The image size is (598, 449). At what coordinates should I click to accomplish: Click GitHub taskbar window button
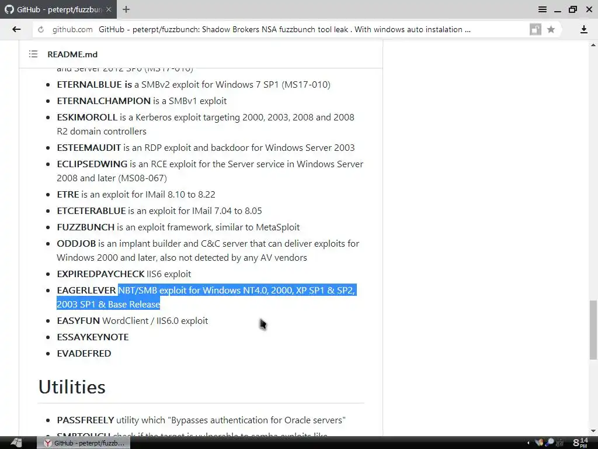pos(84,443)
